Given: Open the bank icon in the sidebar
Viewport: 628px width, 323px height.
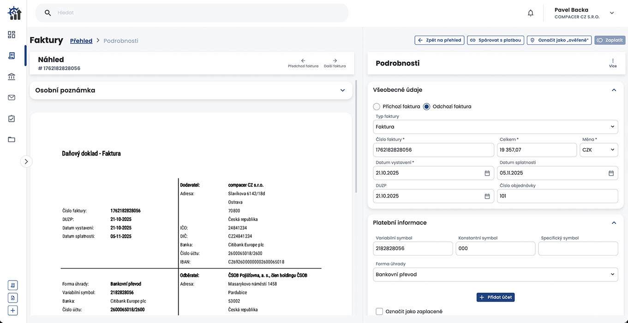Looking at the screenshot, I should click(x=12, y=77).
